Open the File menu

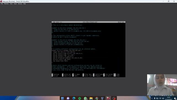click(2, 4)
